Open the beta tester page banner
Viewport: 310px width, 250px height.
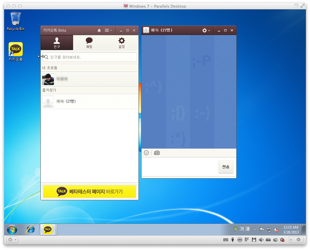[89, 191]
